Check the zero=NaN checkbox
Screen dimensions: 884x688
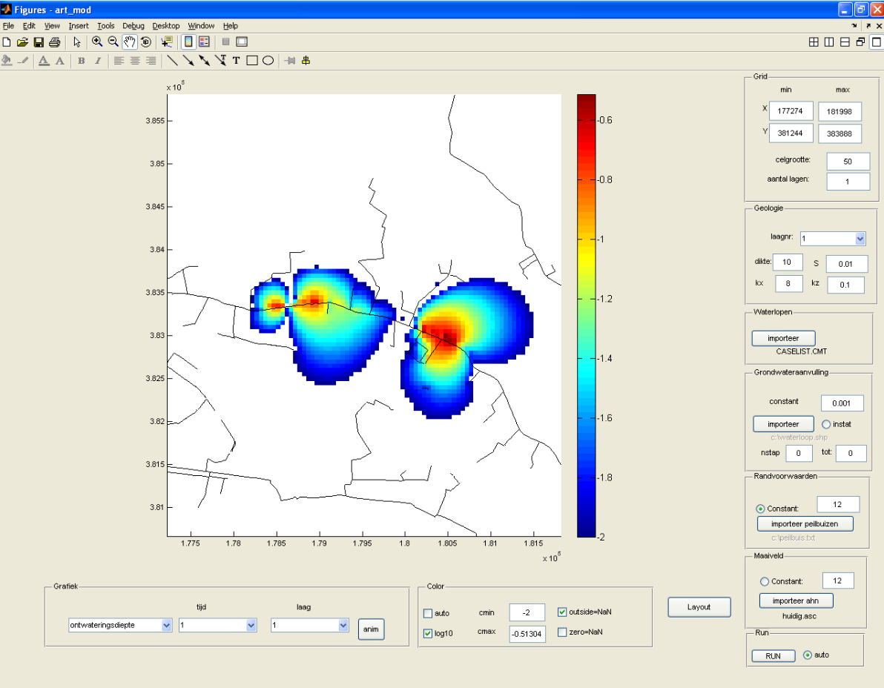tap(562, 632)
